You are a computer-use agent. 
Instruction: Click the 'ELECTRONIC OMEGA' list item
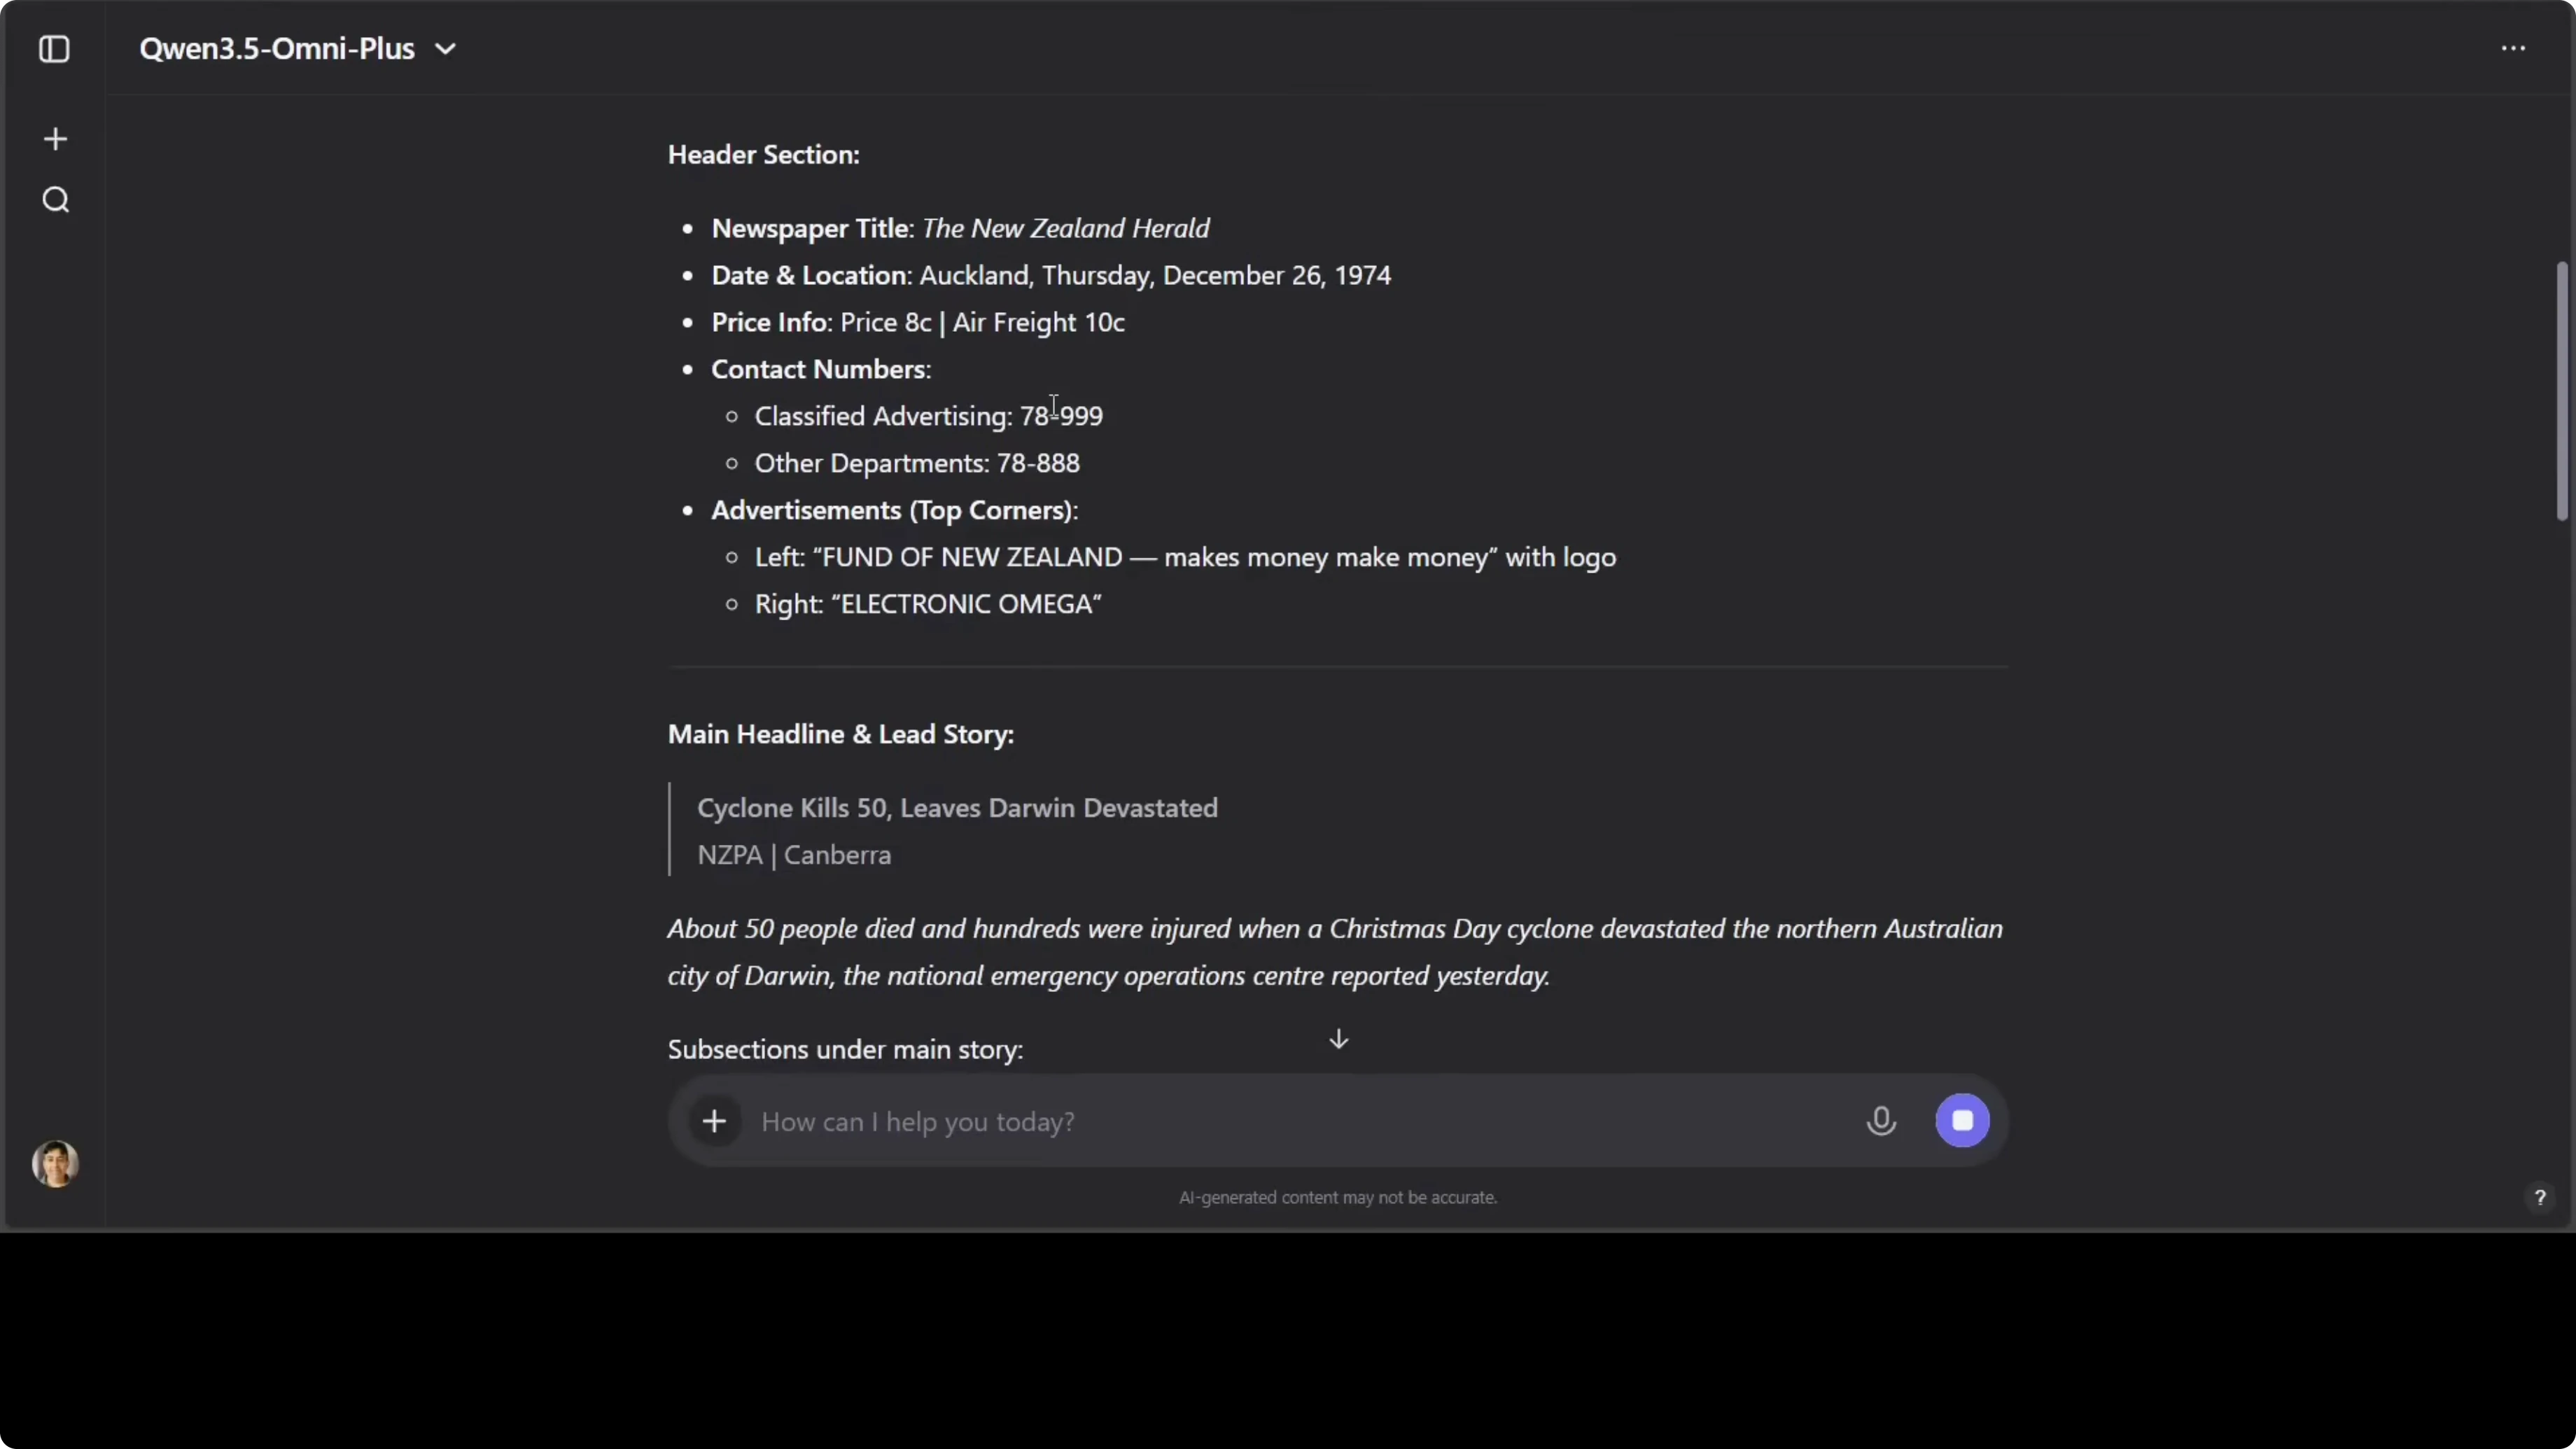pyautogui.click(x=928, y=605)
